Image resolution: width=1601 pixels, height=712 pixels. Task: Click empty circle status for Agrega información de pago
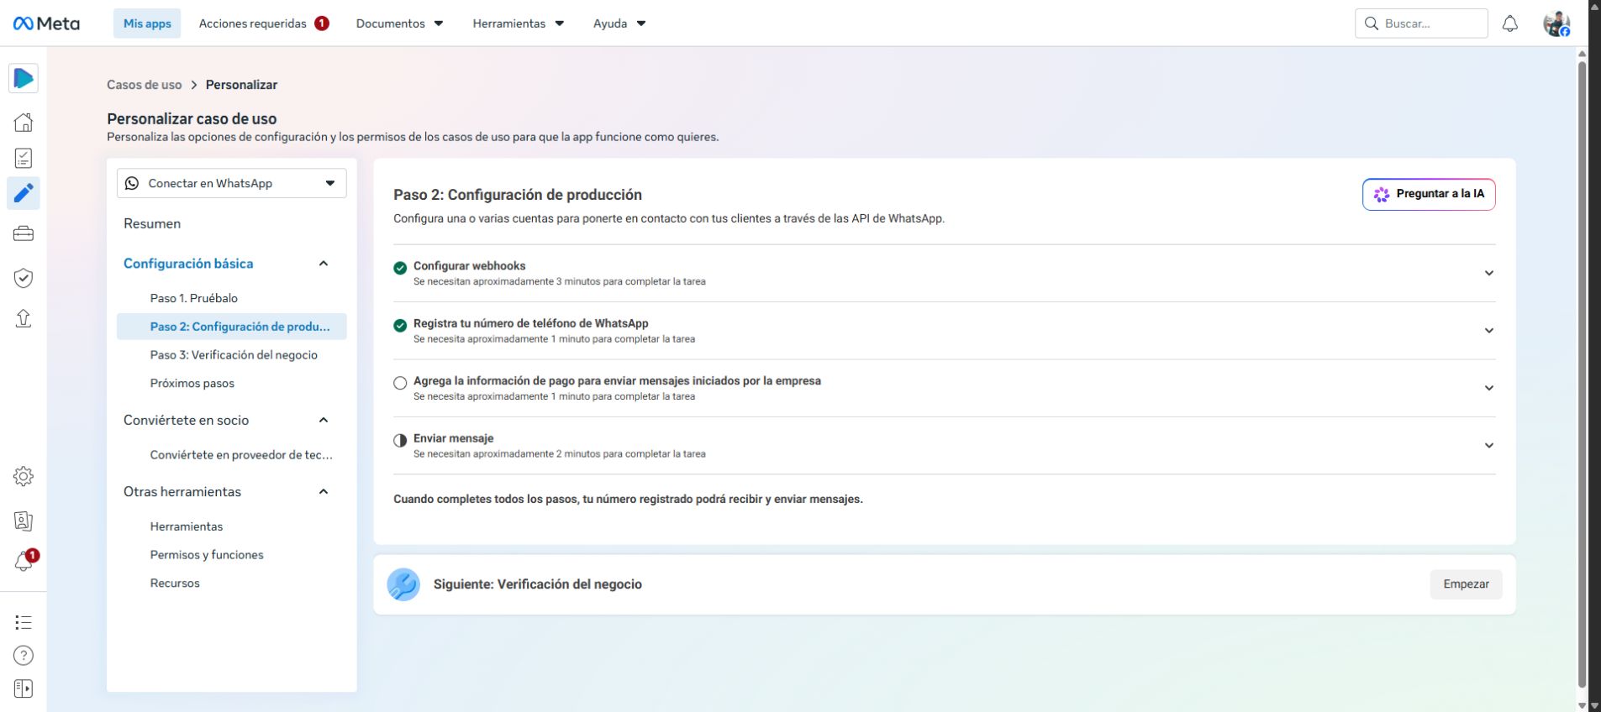(400, 383)
